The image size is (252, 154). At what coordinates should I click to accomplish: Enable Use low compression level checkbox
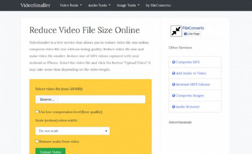(x=37, y=112)
